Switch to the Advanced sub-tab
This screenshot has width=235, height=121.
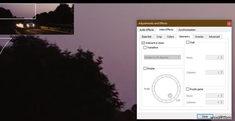[214, 37]
